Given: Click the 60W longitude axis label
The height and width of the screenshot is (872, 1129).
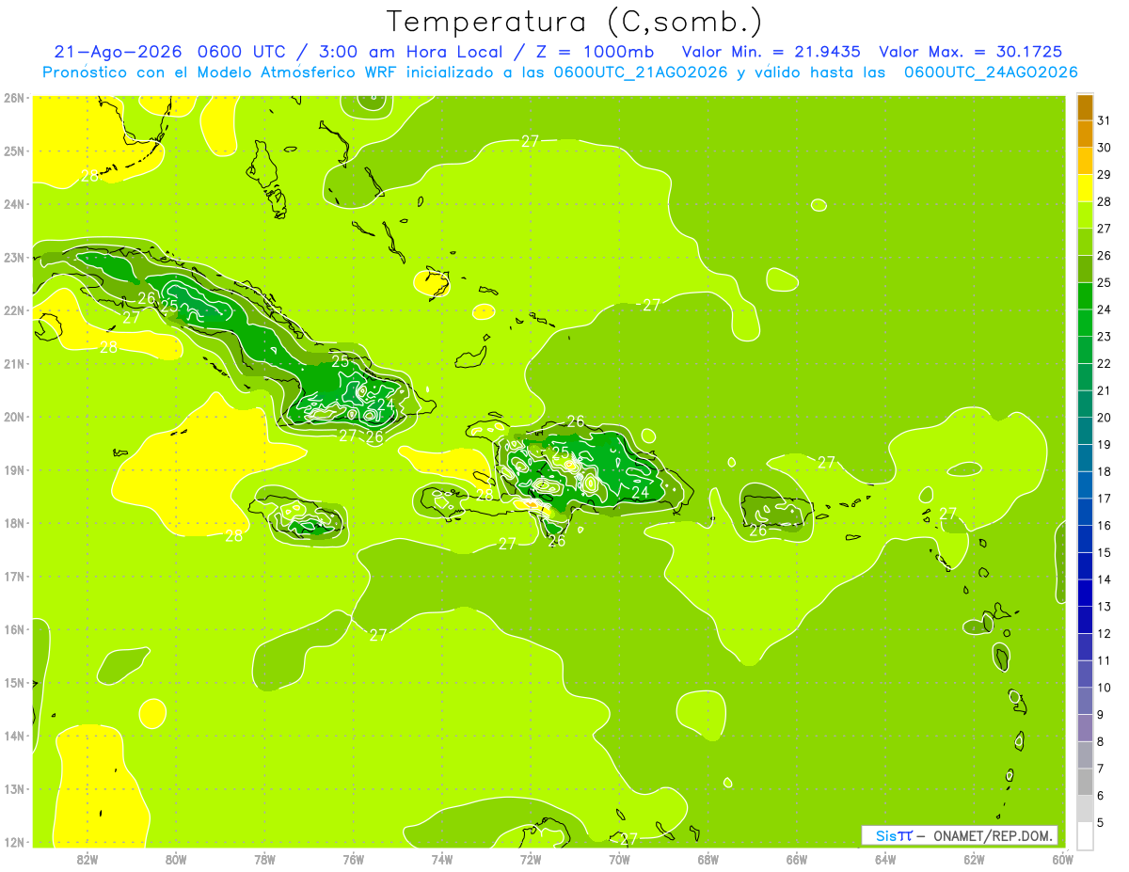Looking at the screenshot, I should click(x=1062, y=858).
